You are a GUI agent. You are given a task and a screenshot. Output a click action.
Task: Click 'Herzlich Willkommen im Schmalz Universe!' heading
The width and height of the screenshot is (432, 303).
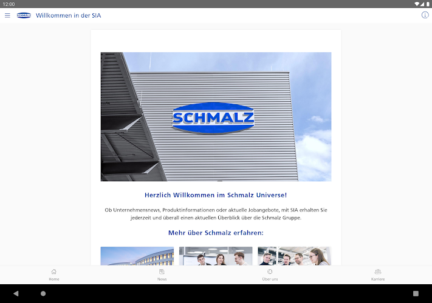pyautogui.click(x=216, y=195)
